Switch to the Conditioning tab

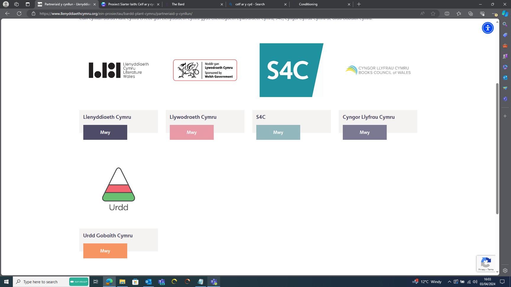[321, 4]
